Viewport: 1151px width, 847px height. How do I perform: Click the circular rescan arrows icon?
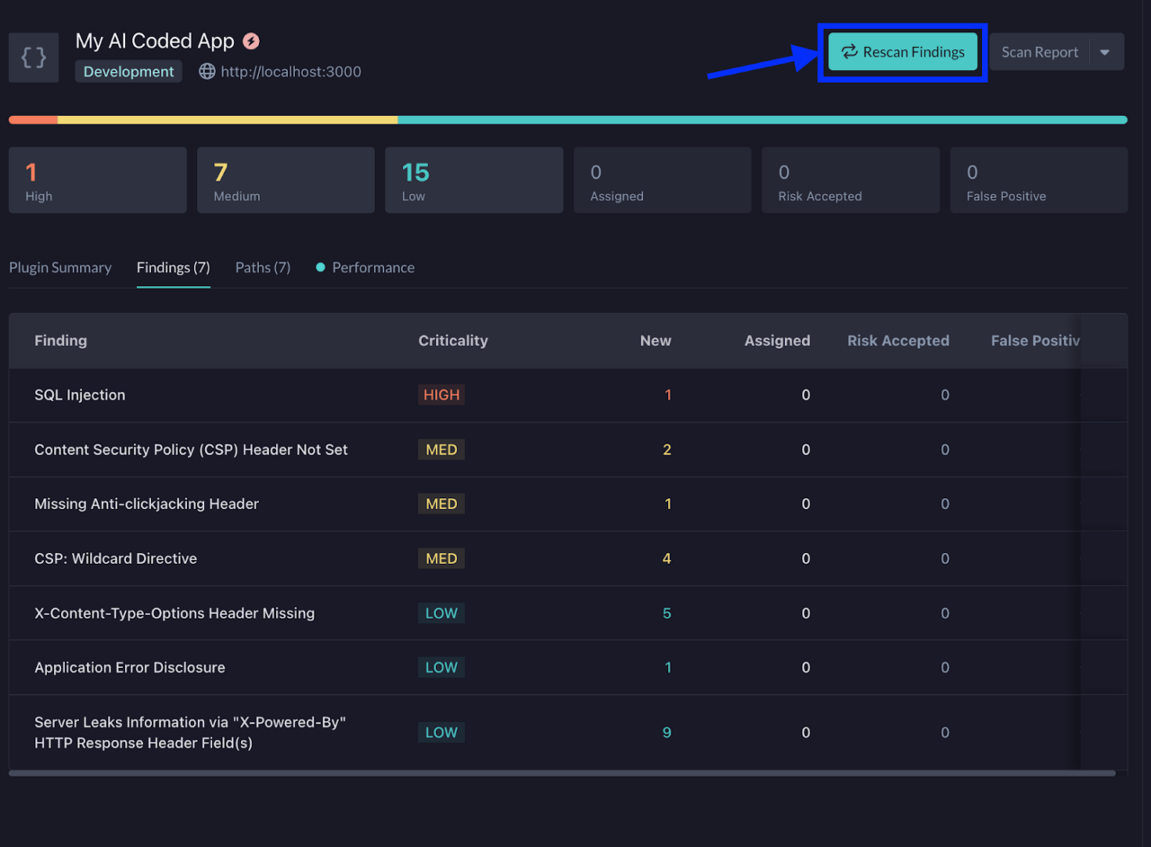[x=849, y=52]
